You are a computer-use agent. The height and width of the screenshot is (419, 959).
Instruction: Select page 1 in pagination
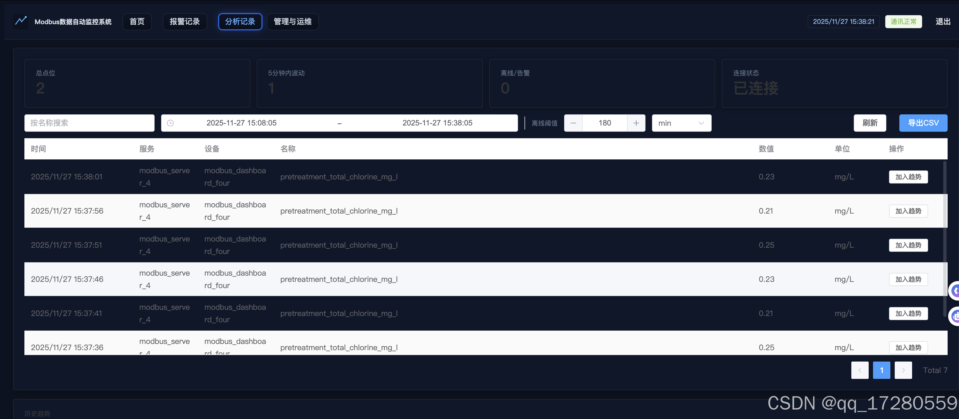point(881,370)
